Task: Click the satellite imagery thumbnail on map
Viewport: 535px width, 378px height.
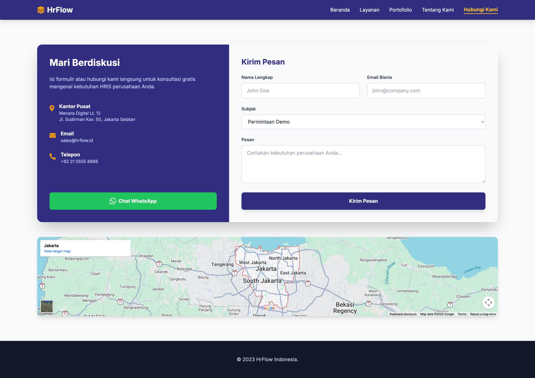Action: click(47, 306)
